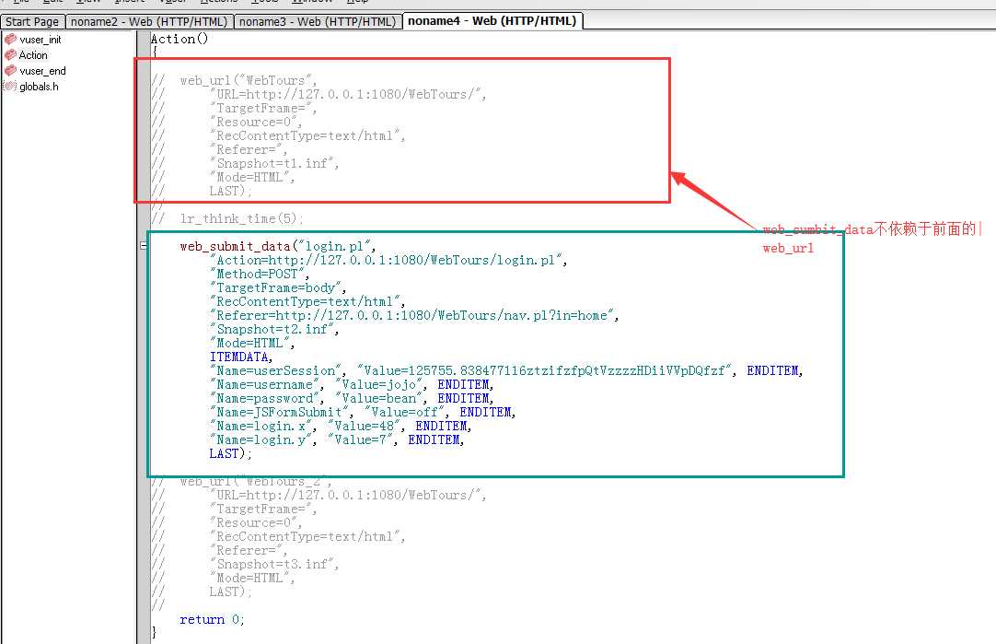Screen dimensions: 996x644
Task: Click the Snapshot=t2.inf argument
Action: 274,329
